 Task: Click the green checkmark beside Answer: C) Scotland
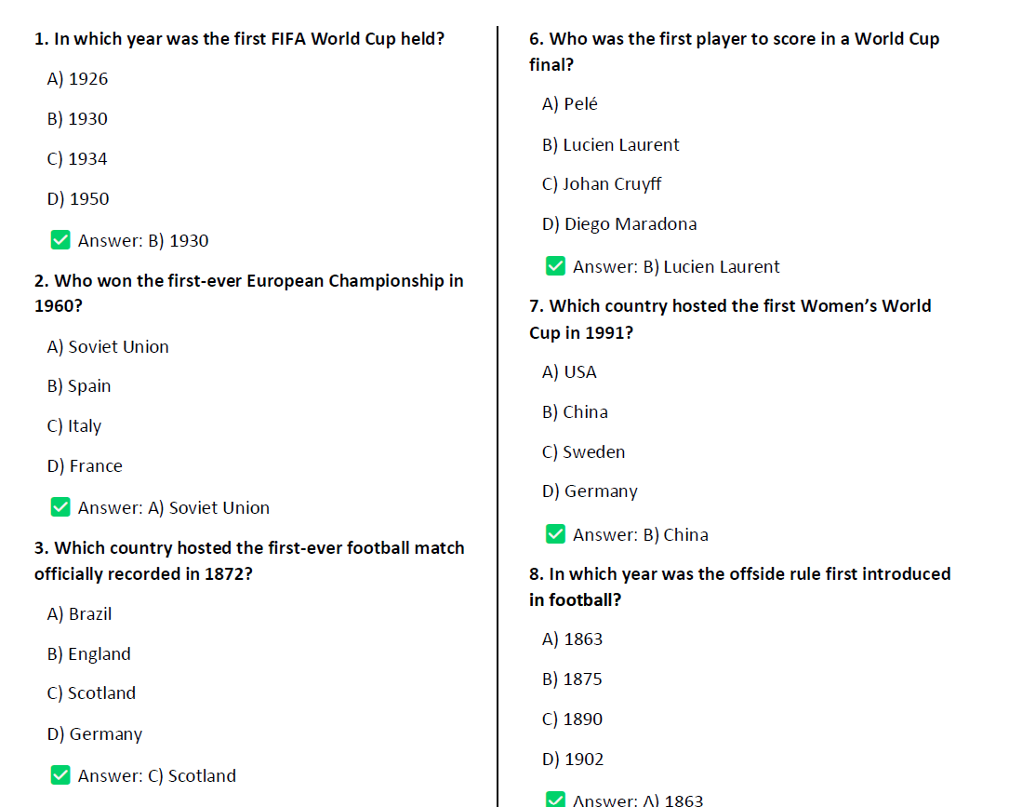60,775
